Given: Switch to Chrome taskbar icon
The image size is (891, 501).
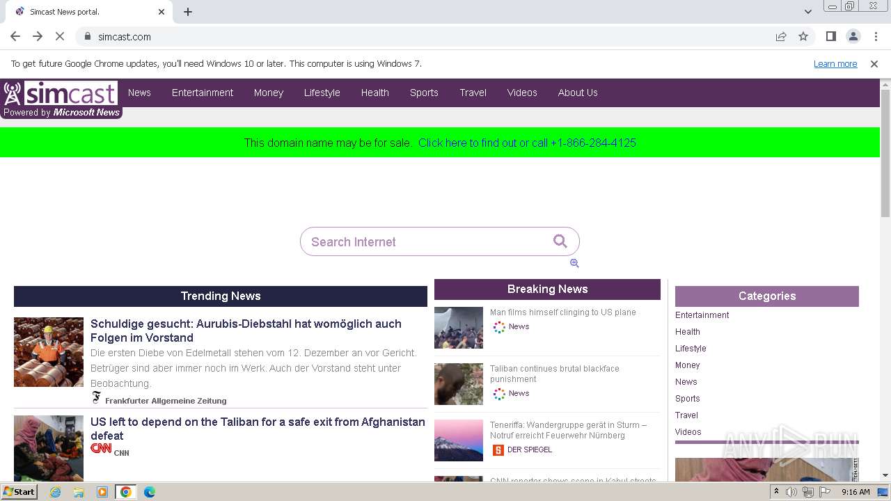Looking at the screenshot, I should coord(126,492).
